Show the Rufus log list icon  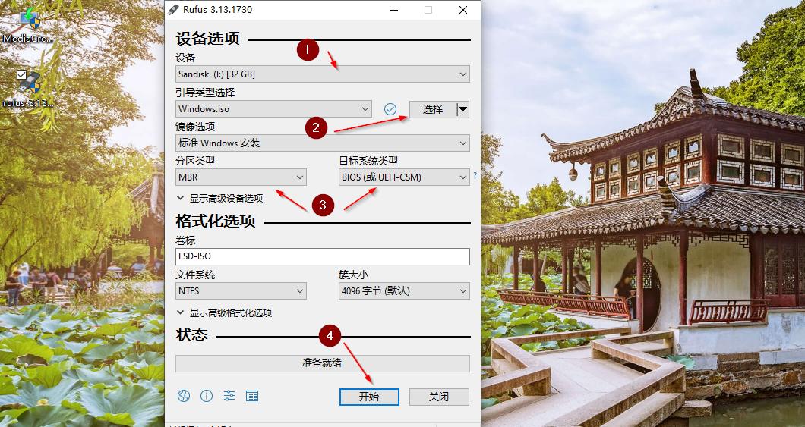pyautogui.click(x=252, y=396)
